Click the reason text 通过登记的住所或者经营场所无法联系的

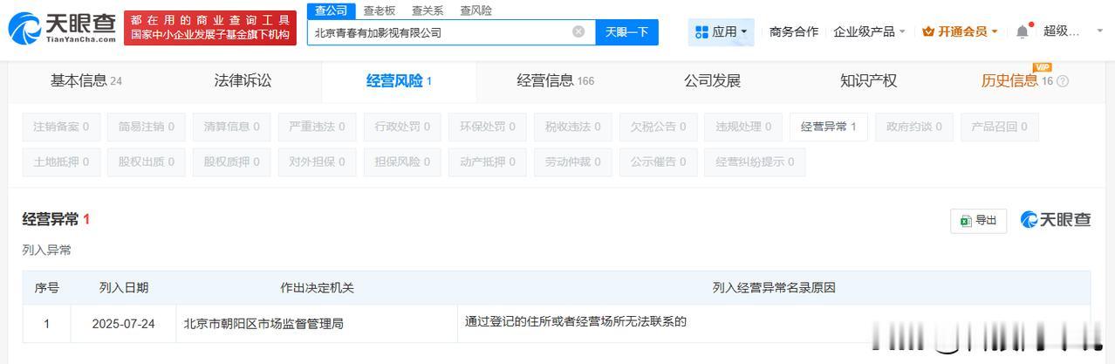coord(577,321)
